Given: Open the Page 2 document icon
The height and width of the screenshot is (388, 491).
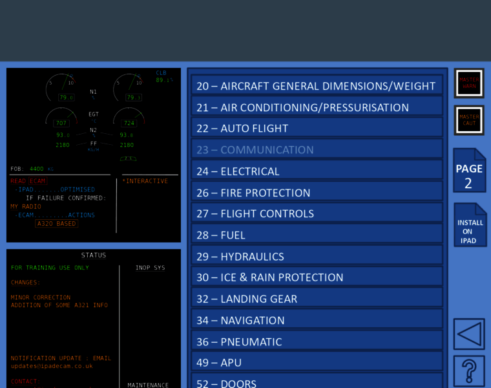Looking at the screenshot, I should (x=469, y=170).
